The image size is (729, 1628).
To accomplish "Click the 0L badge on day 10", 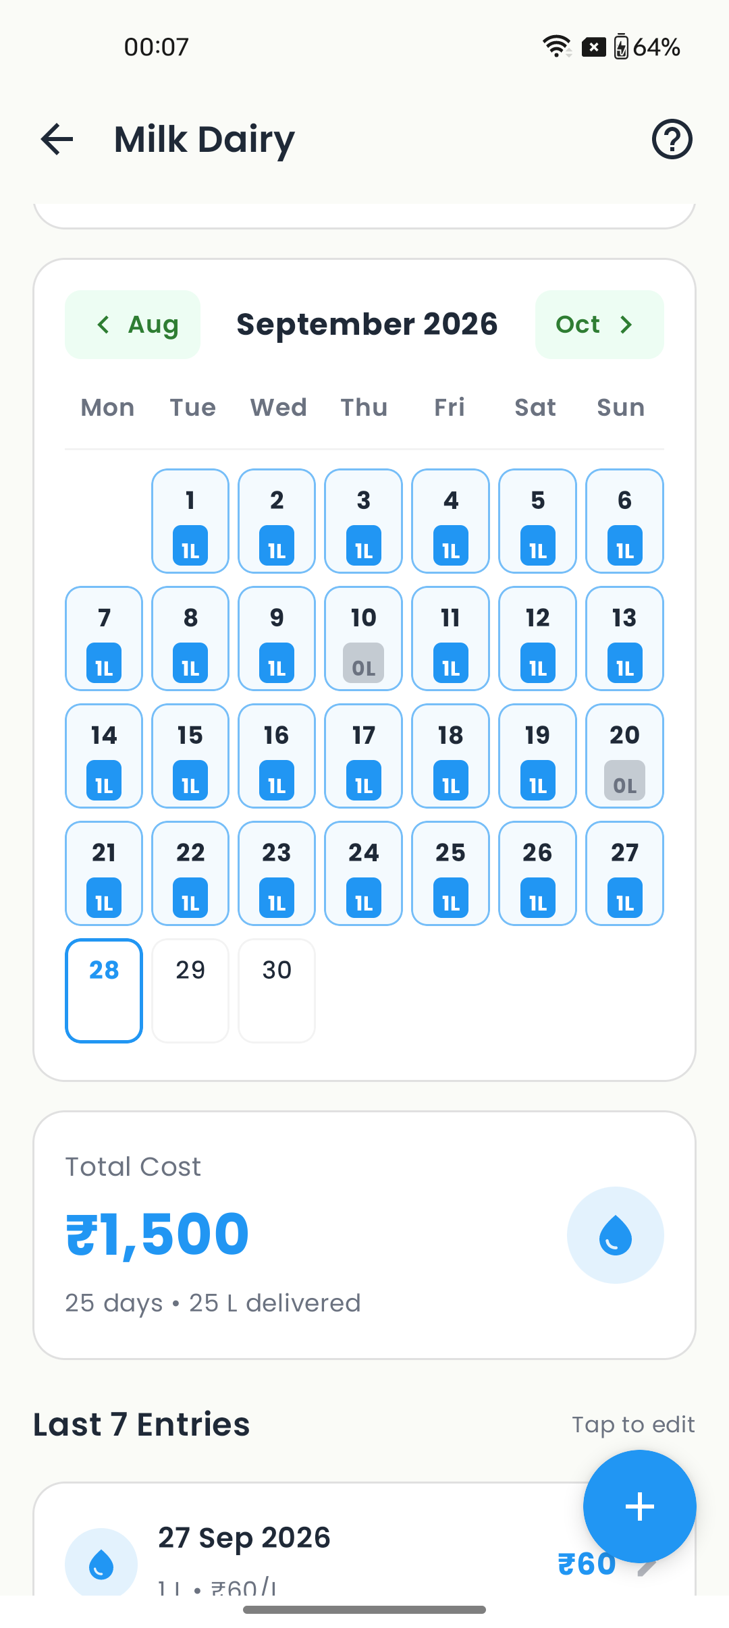I will pos(363,663).
